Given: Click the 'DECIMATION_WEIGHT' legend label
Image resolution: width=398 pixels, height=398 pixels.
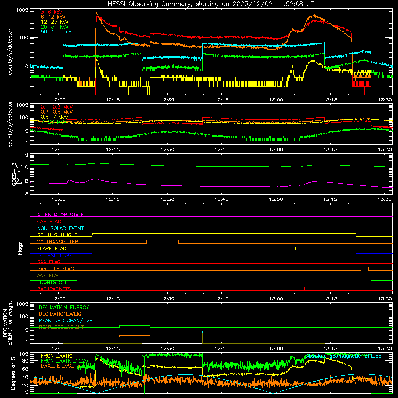Looking at the screenshot, I should [x=63, y=314].
